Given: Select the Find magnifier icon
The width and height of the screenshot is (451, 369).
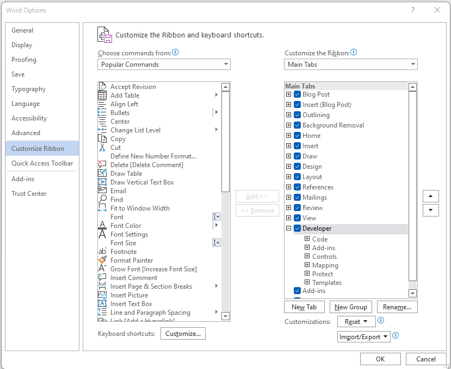Looking at the screenshot, I should 102,199.
